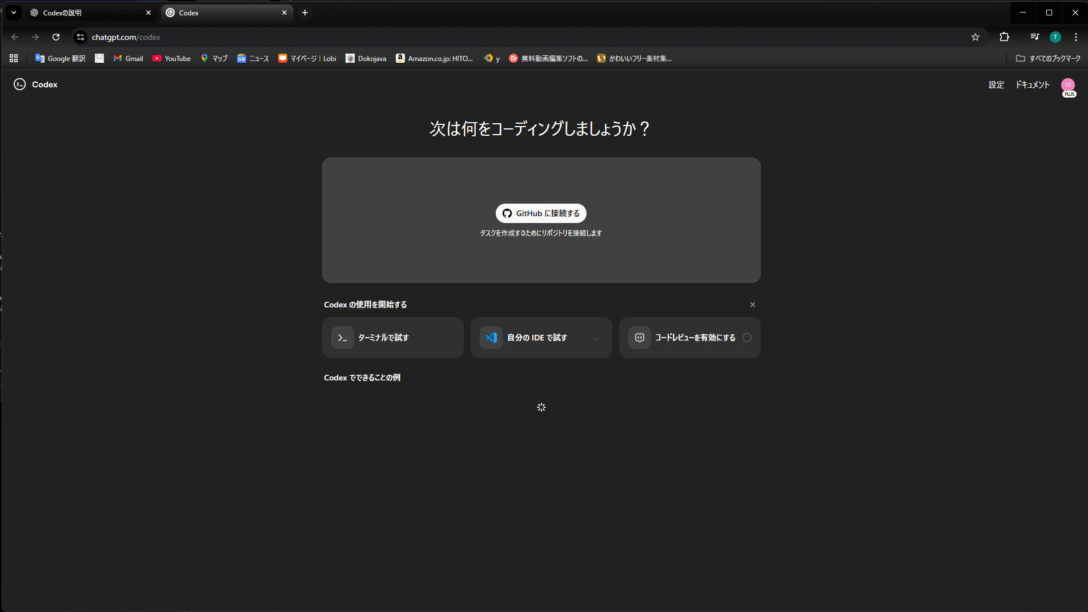Viewport: 1088px width, 612px height.
Task: Open the Amazon.co.jp bookmark
Action: coord(435,58)
